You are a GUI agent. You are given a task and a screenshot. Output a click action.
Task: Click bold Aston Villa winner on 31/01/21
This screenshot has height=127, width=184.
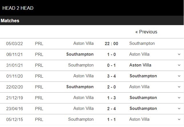(x=140, y=65)
